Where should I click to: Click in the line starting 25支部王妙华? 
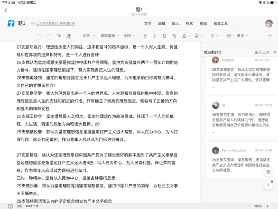coord(95,116)
